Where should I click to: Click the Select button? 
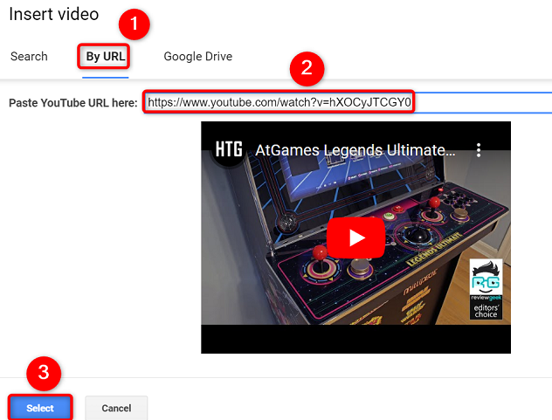(x=40, y=408)
